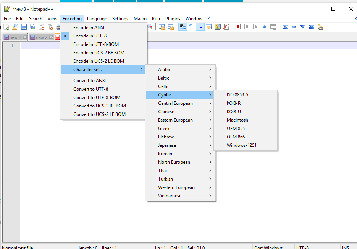The image size is (357, 249).
Task: Select the Encode in UTF-8 radio option
Action: 65,36
